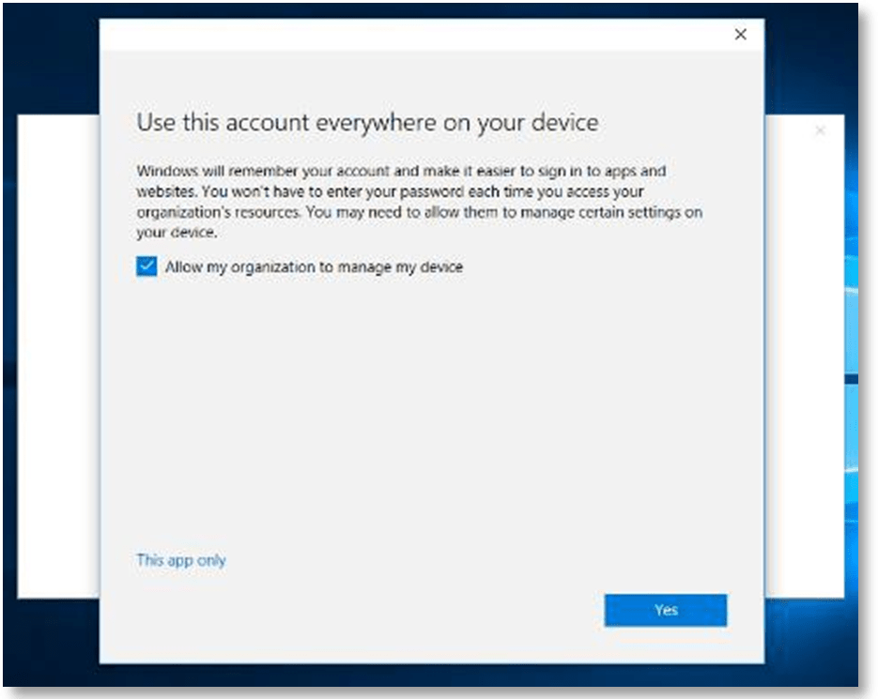Click "your device." ending the description paragraph
The image size is (878, 699).
point(177,233)
